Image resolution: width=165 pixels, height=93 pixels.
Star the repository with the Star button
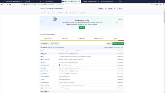[110, 9]
